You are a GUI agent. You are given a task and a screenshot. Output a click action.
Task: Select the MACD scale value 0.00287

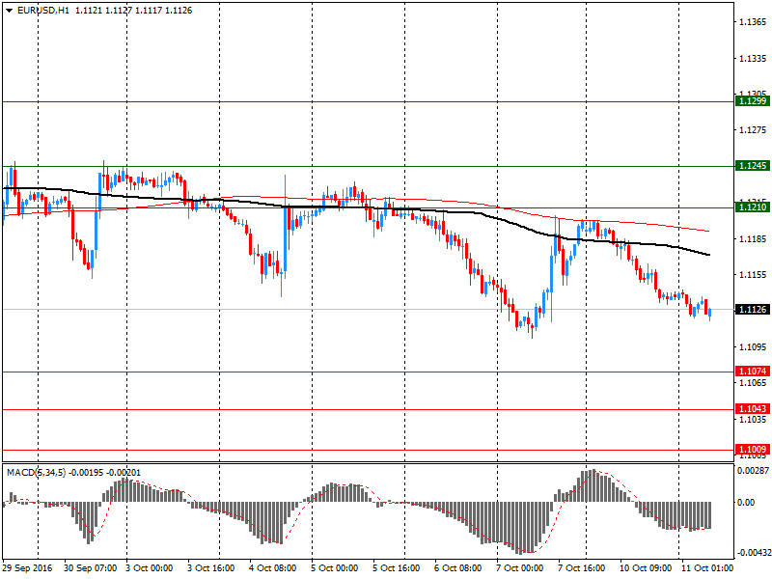(x=753, y=471)
